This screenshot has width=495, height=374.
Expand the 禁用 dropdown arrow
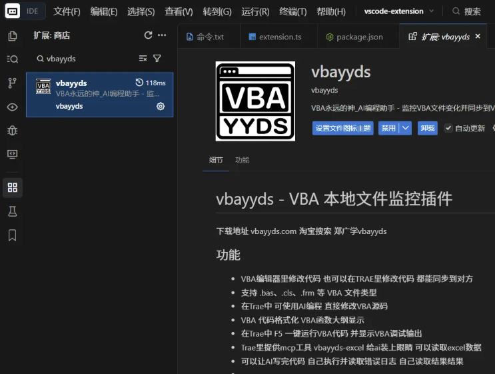(405, 128)
